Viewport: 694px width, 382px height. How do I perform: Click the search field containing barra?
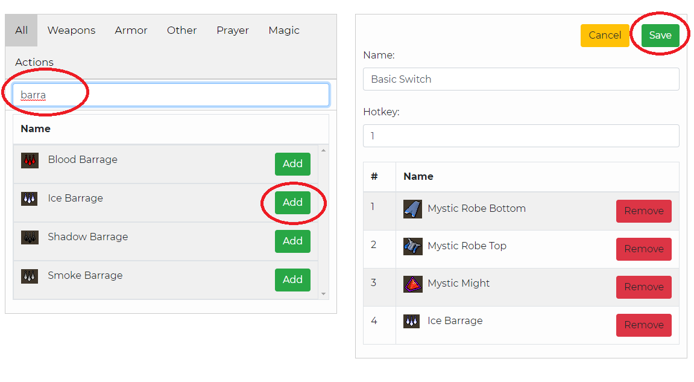click(x=171, y=95)
